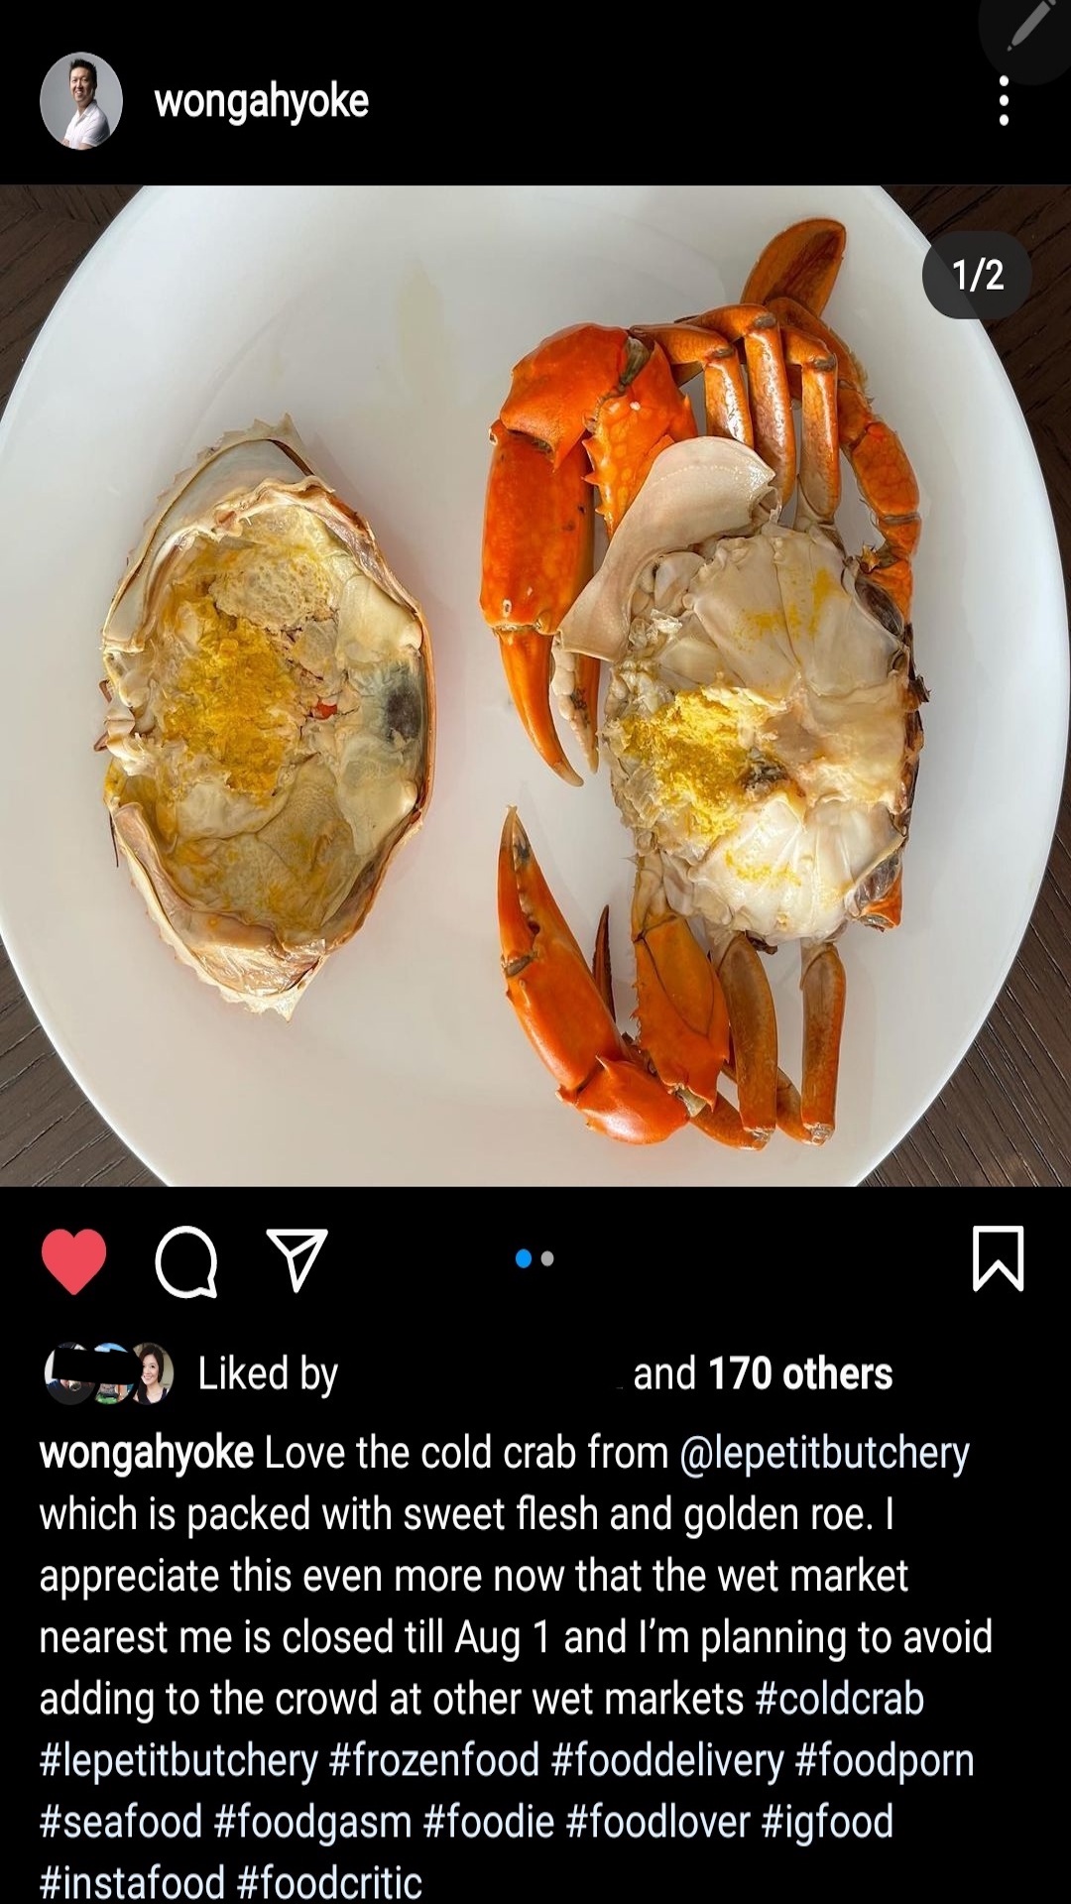1071x1904 pixels.
Task: Tap the 1/2 photo counter badge
Action: coord(977,275)
